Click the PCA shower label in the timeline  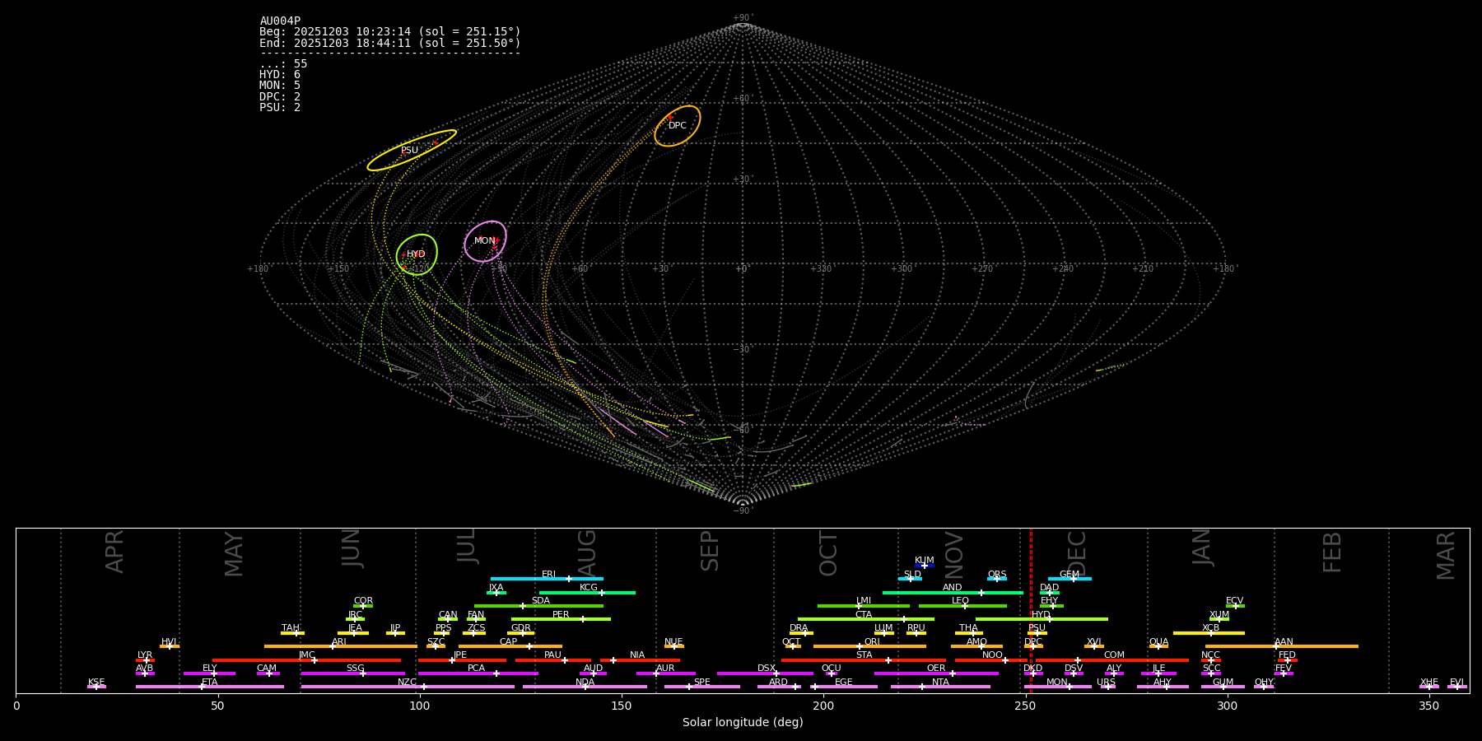[476, 669]
